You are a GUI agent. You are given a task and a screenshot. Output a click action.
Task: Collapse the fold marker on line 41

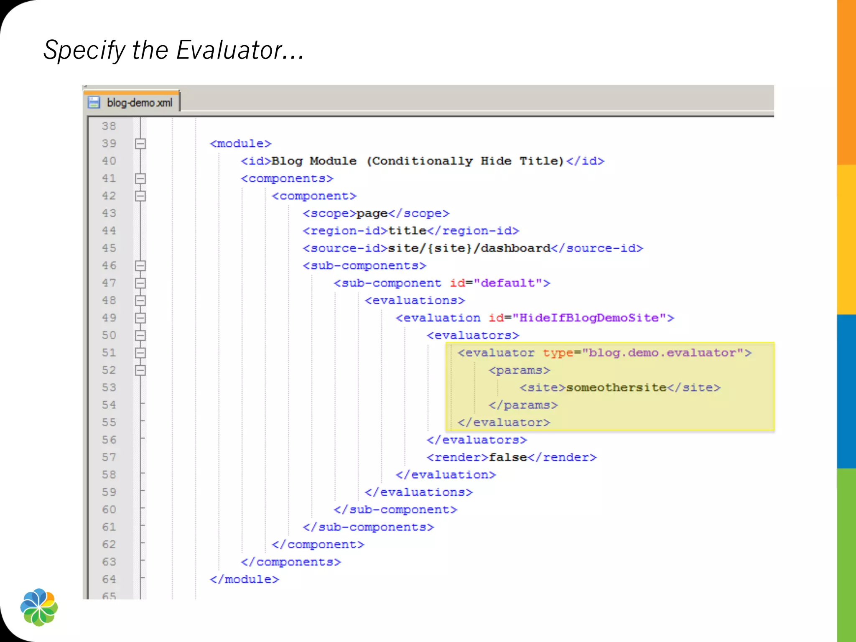click(x=140, y=178)
